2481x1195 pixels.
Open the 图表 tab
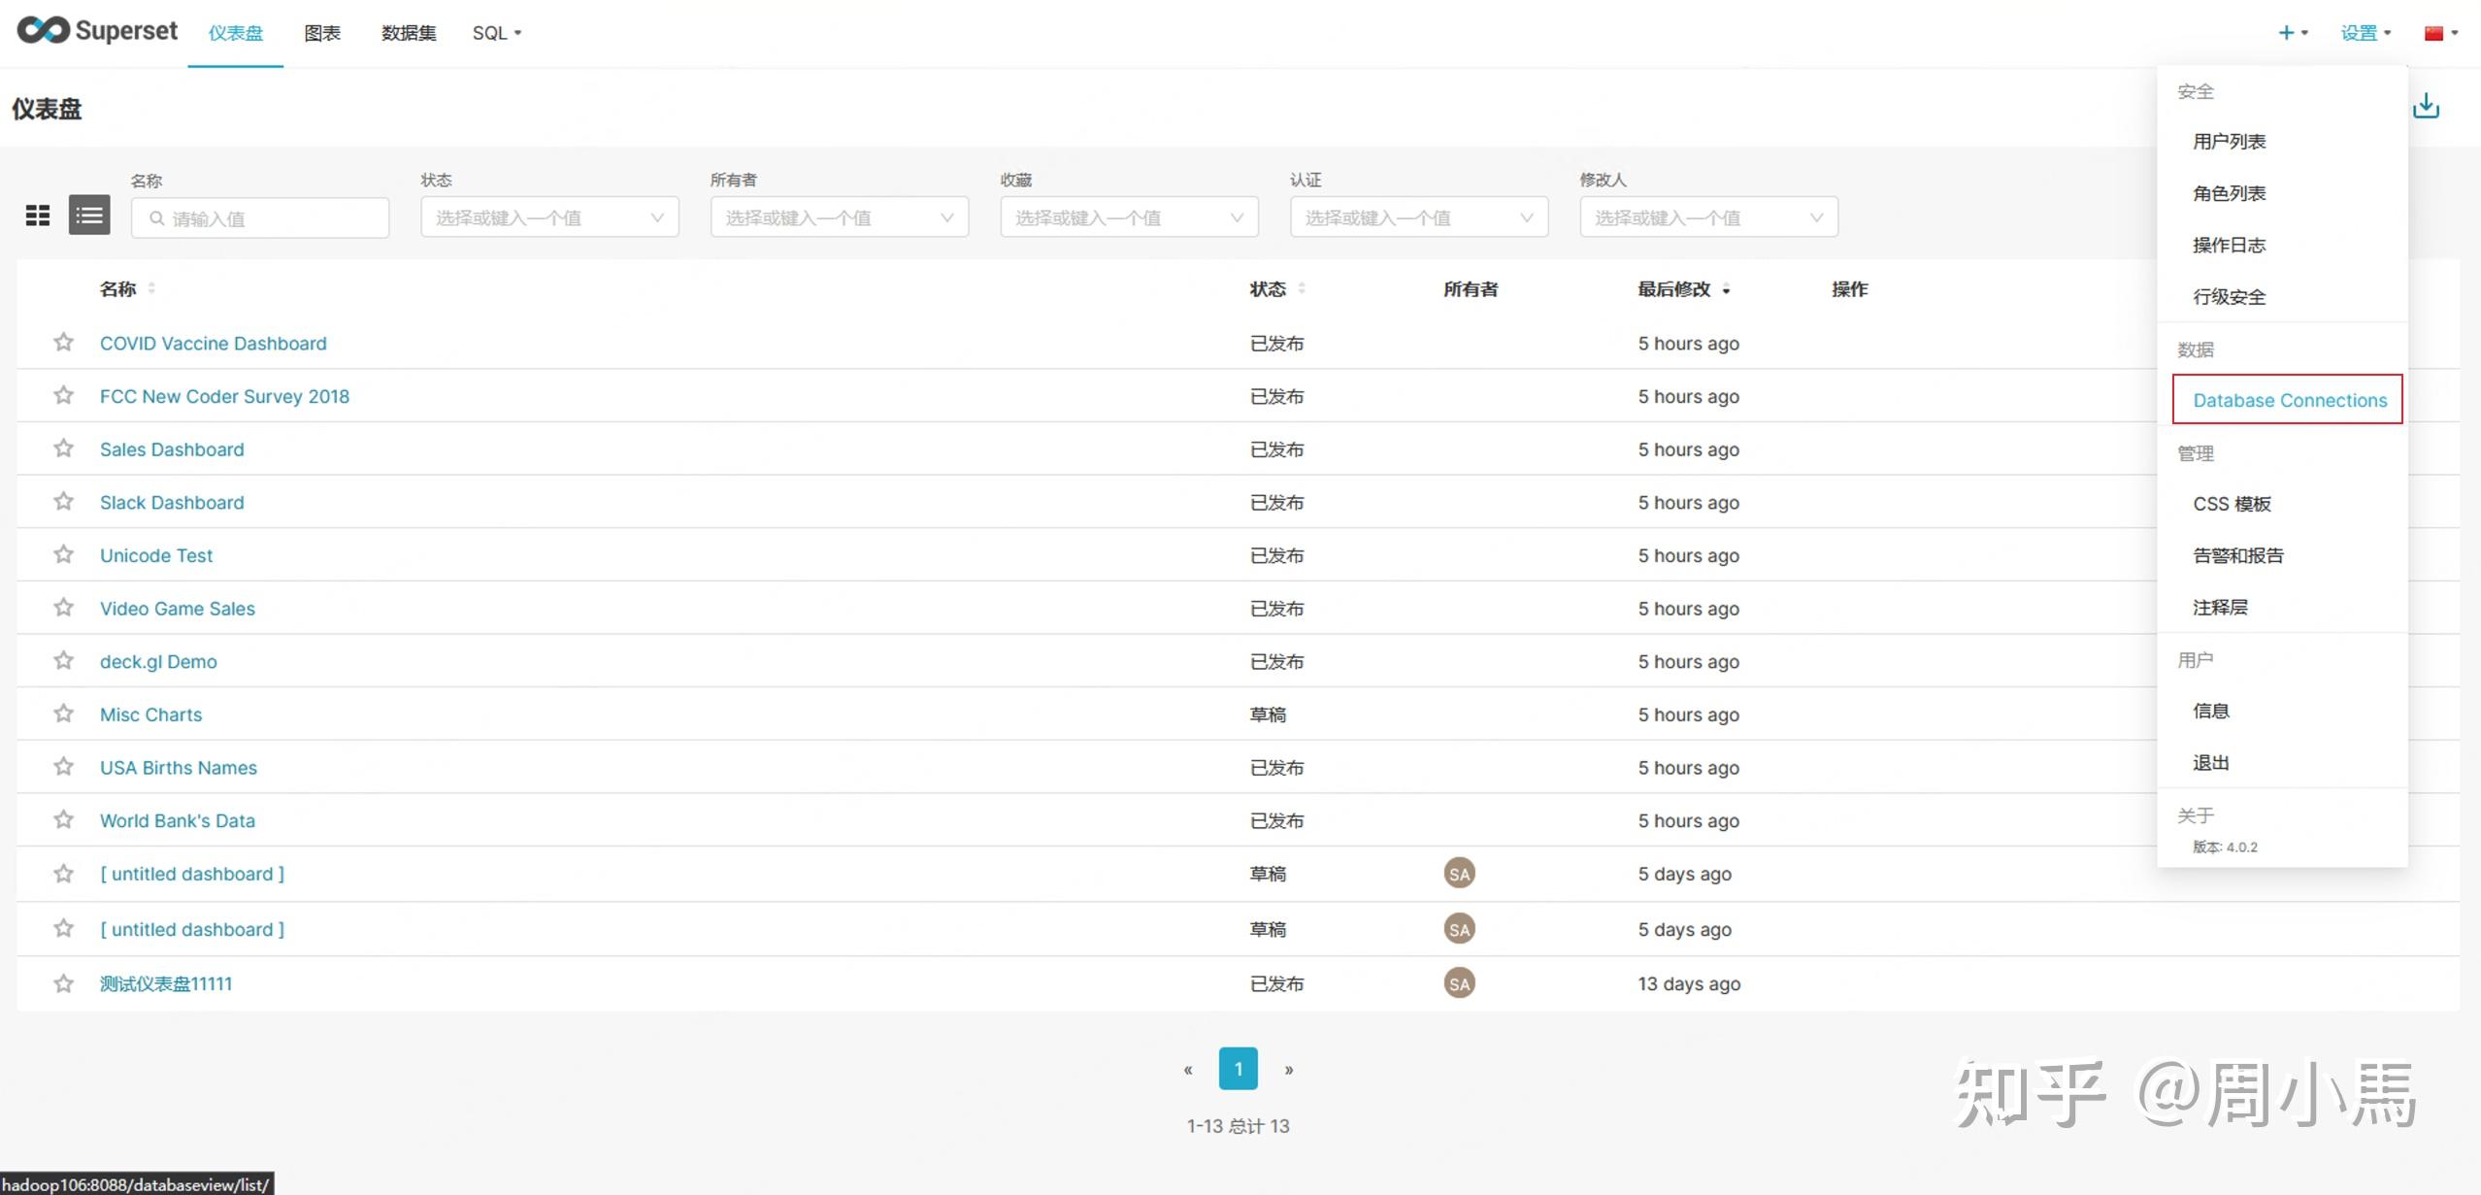click(x=321, y=33)
